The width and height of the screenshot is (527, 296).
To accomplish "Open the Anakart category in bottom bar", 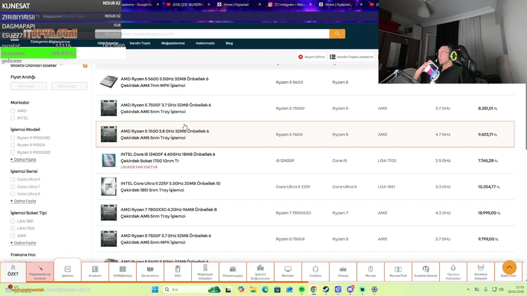I will point(95,271).
